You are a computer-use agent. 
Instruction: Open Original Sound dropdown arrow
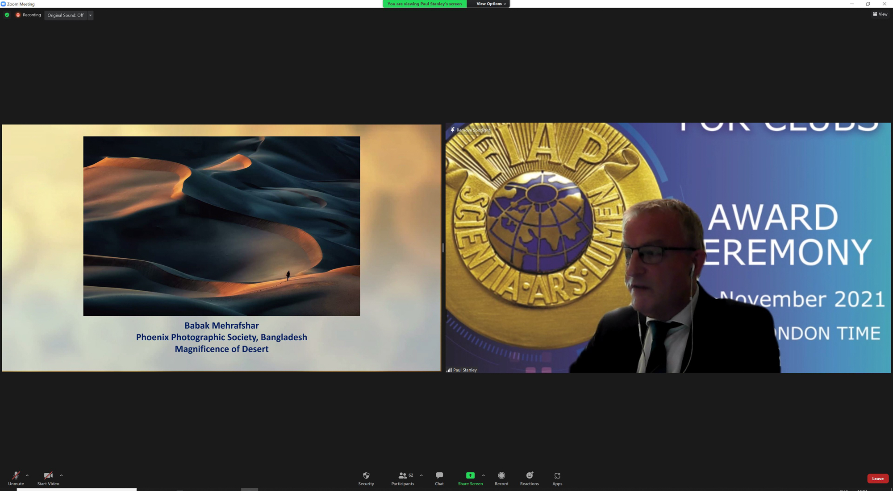point(90,15)
